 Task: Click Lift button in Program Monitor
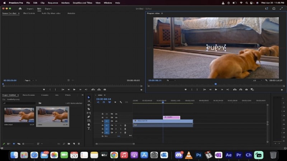[235, 90]
